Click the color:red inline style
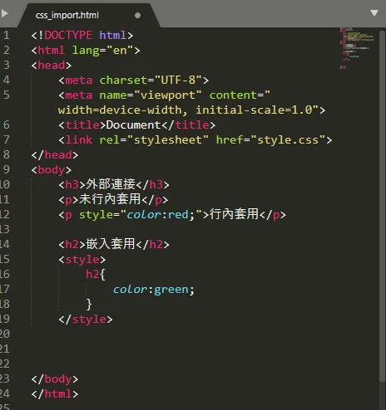The height and width of the screenshot is (410, 386). (157, 215)
